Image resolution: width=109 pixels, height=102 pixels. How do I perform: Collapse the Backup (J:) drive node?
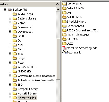tap(5, 10)
